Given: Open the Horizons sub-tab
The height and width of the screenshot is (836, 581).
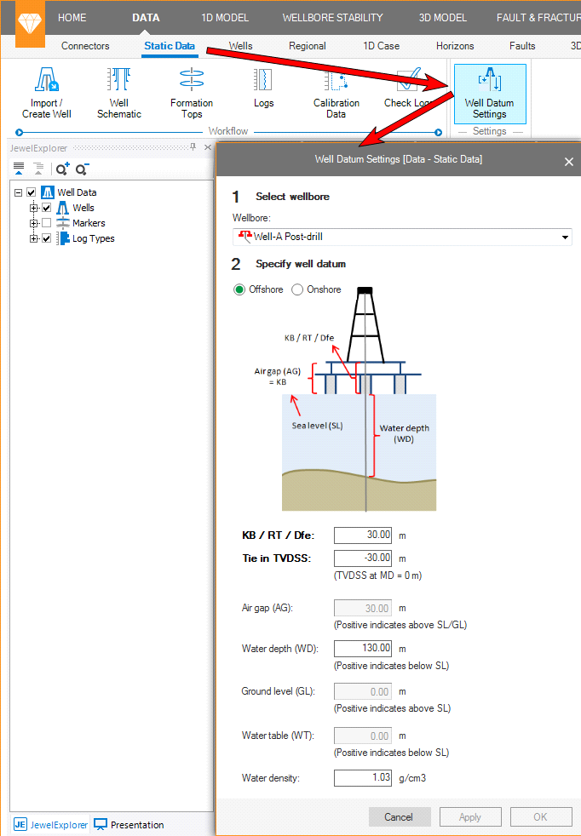Looking at the screenshot, I should coord(455,46).
